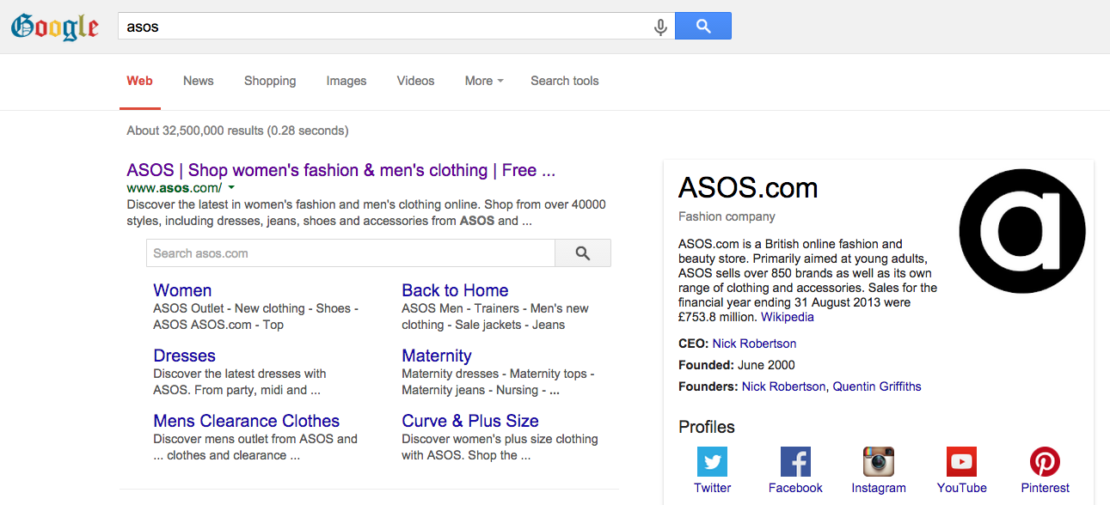This screenshot has width=1110, height=505.
Task: Click the green www.asos.com URL text
Action: coord(175,187)
